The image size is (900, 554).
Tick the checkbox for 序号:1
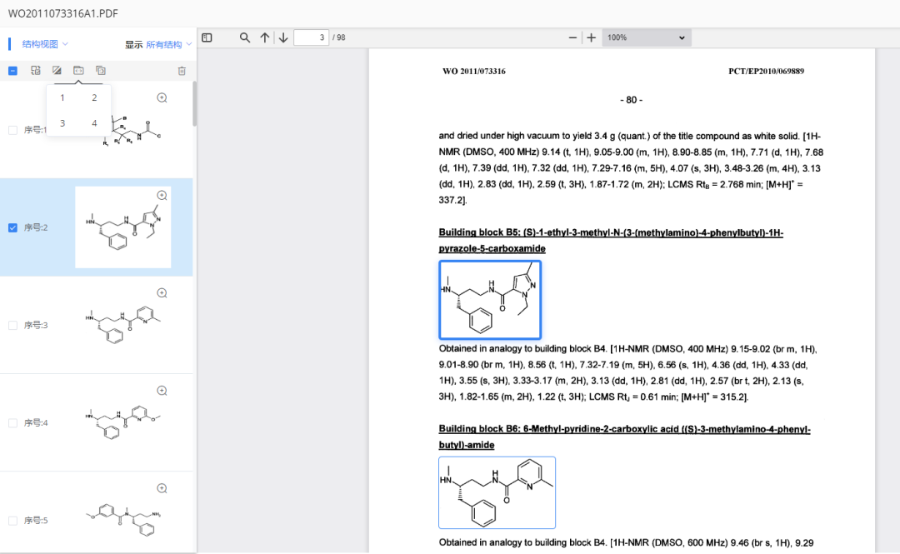[x=12, y=130]
